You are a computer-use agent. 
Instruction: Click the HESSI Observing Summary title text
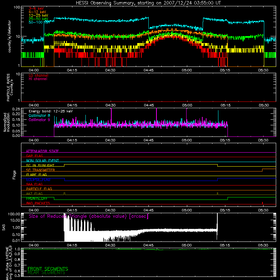(x=148, y=3)
